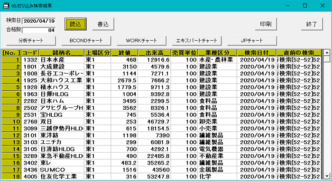The image size is (332, 181).
Task: Select the SUMCO cell
Action: [x=62, y=170]
